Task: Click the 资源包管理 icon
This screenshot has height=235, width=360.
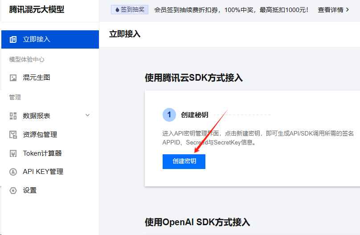Action: (13, 135)
